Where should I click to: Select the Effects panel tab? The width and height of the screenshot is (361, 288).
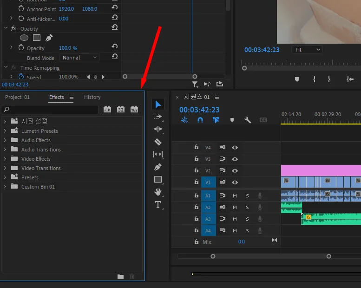point(56,97)
